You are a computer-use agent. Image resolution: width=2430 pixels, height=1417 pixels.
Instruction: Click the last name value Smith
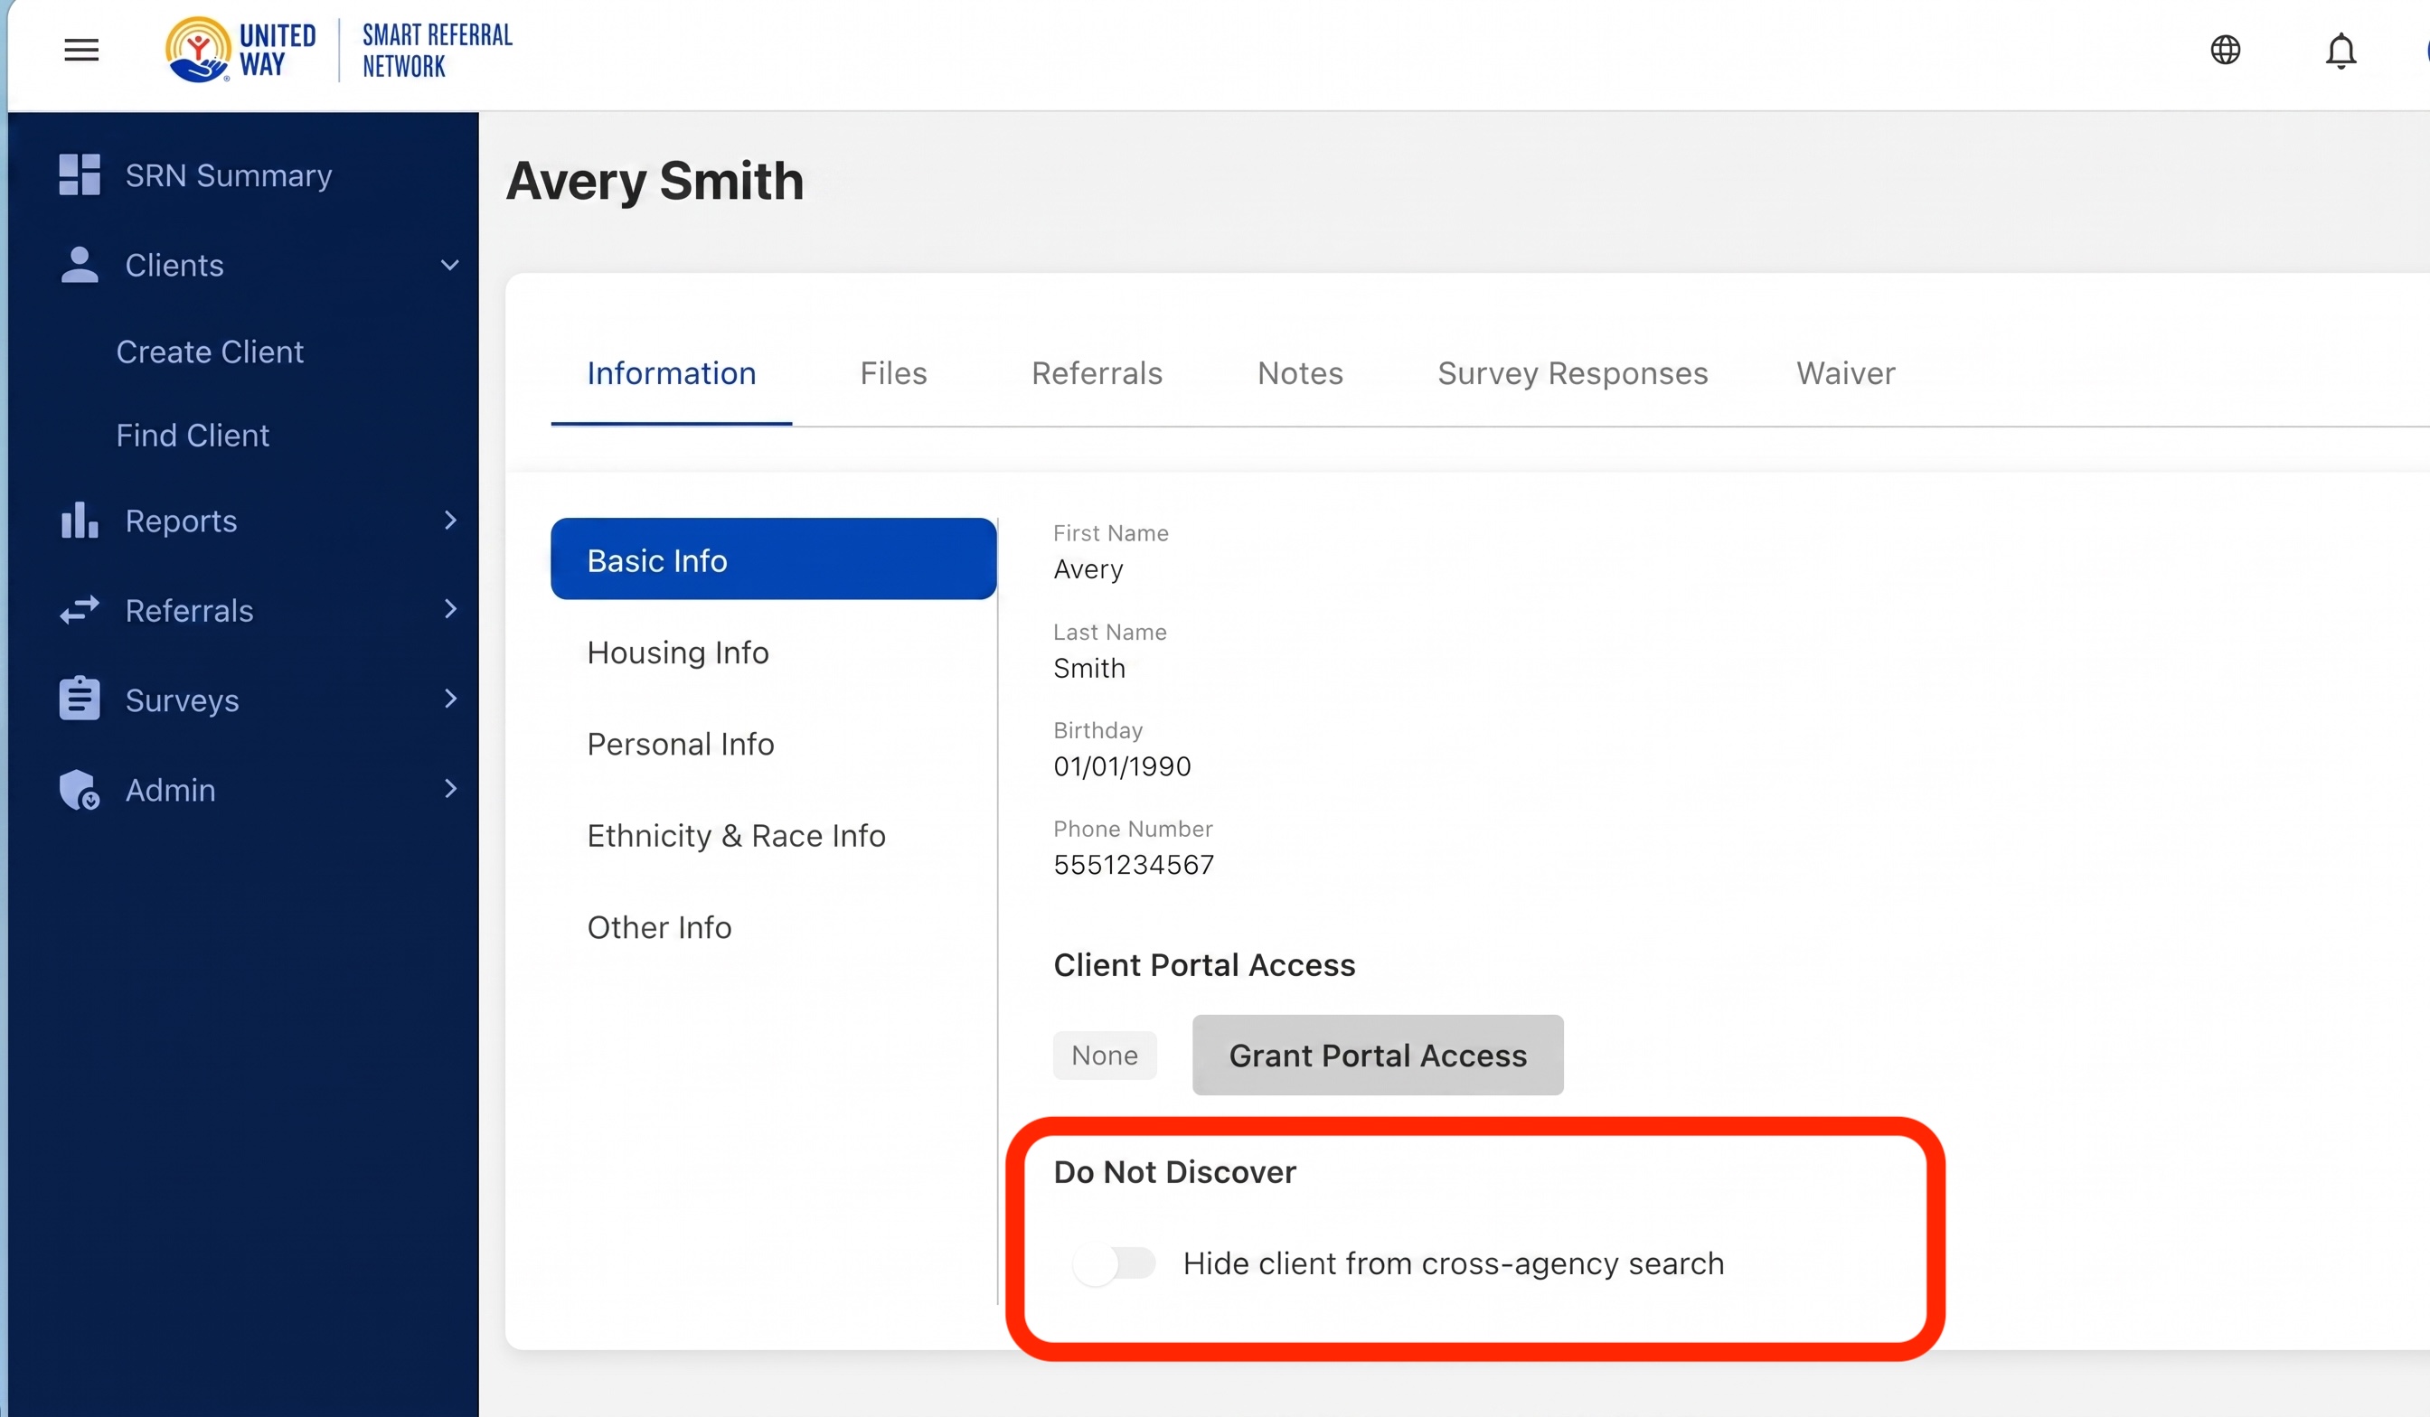(x=1088, y=668)
